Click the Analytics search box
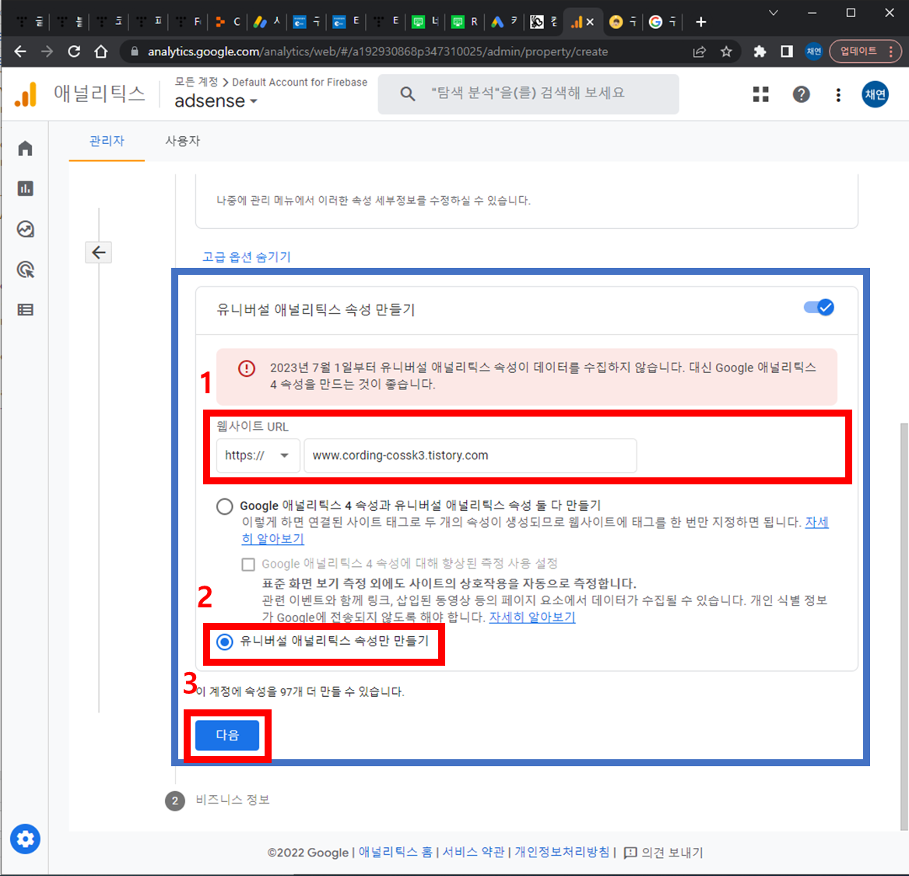The image size is (909, 876). (528, 93)
